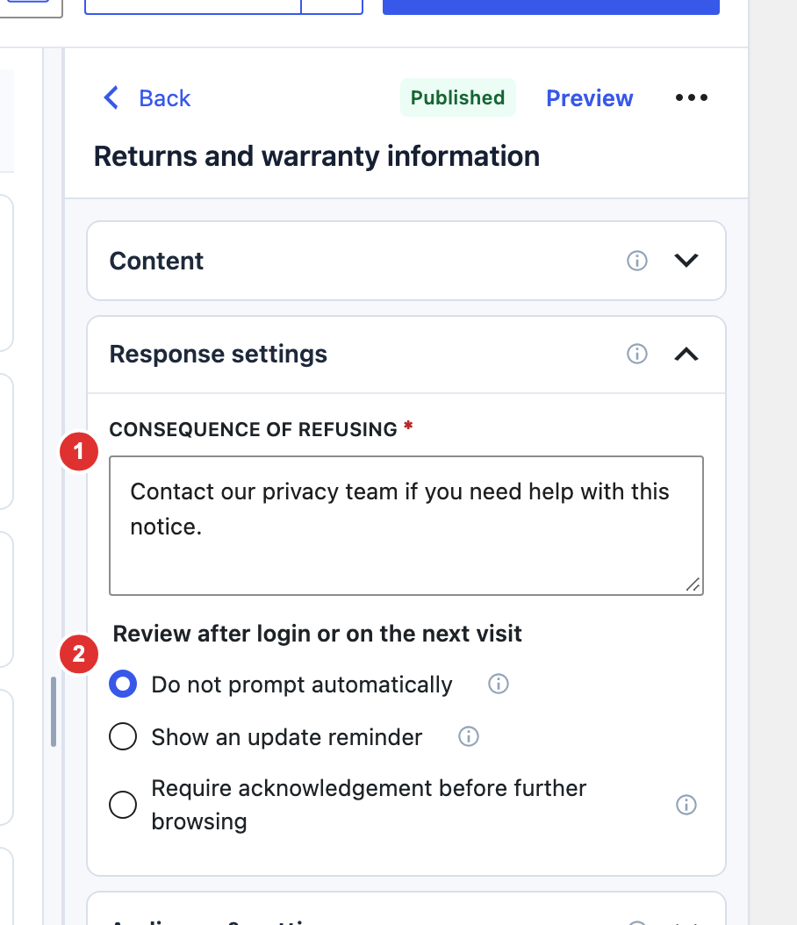The image size is (797, 925).
Task: Show info for Response settings section
Action: (x=636, y=354)
